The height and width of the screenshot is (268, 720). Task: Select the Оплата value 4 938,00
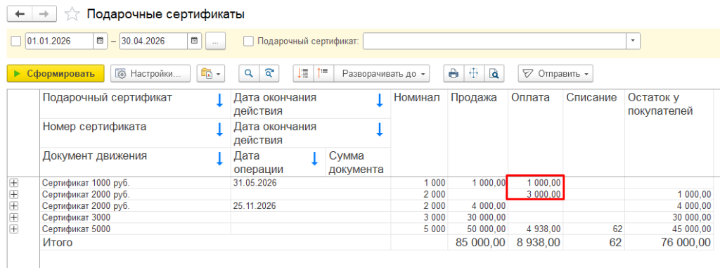pos(535,229)
